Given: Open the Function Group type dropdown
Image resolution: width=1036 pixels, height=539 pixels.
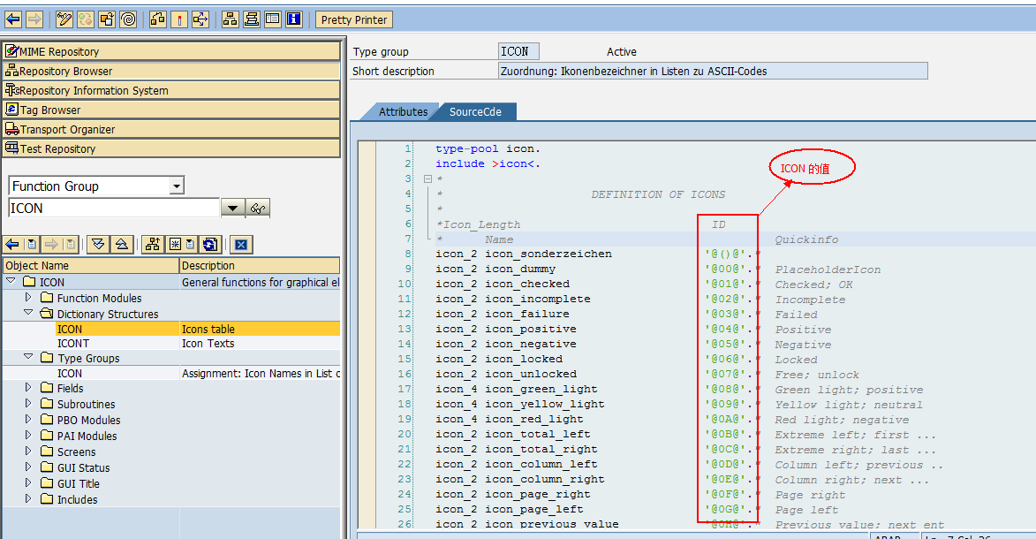Looking at the screenshot, I should coord(177,186).
